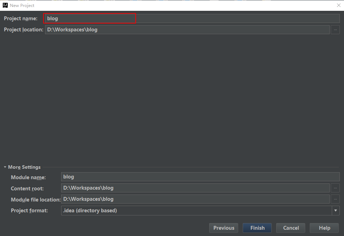344x236 pixels.
Task: Click the Module file location field
Action: pyautogui.click(x=195, y=199)
